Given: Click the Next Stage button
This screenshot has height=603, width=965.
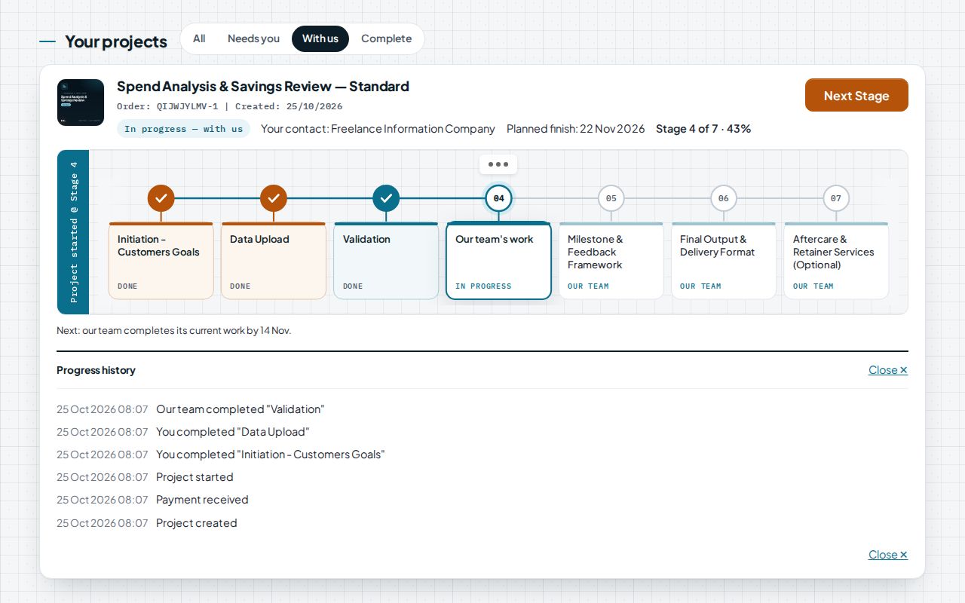Looking at the screenshot, I should coord(856,95).
